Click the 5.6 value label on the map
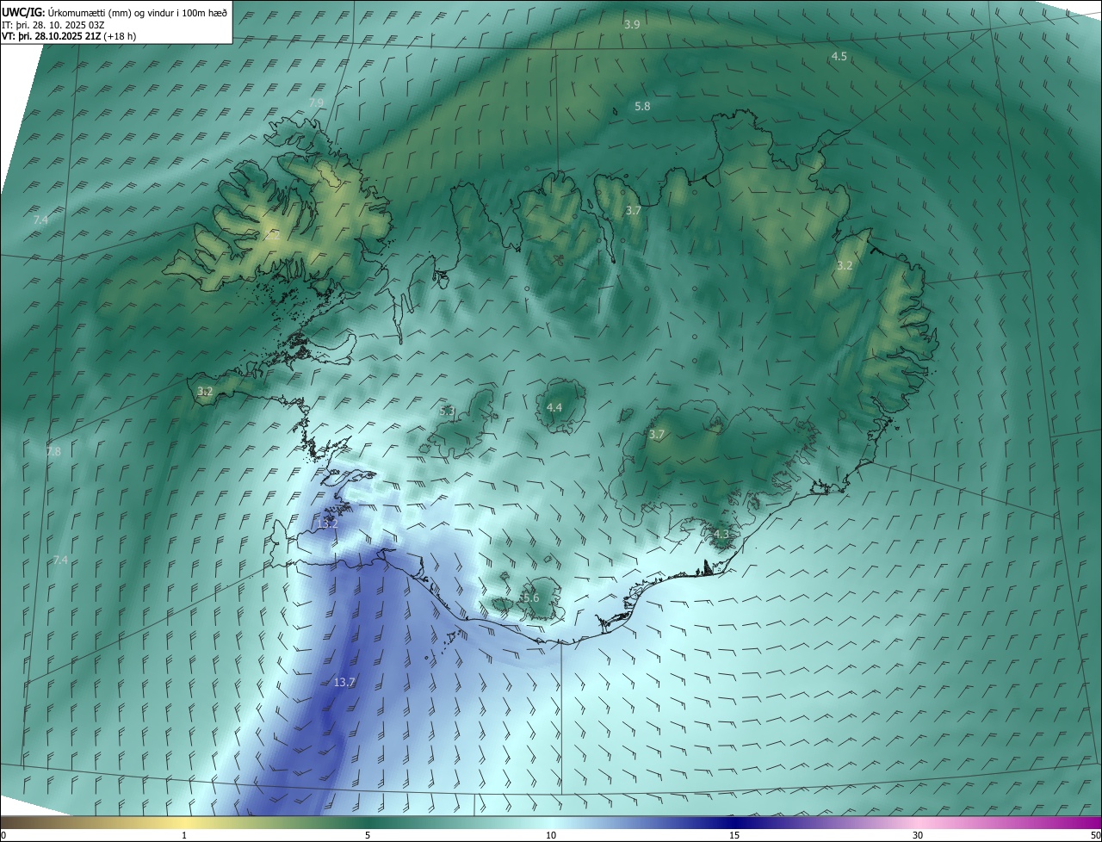1102x842 pixels. click(530, 597)
